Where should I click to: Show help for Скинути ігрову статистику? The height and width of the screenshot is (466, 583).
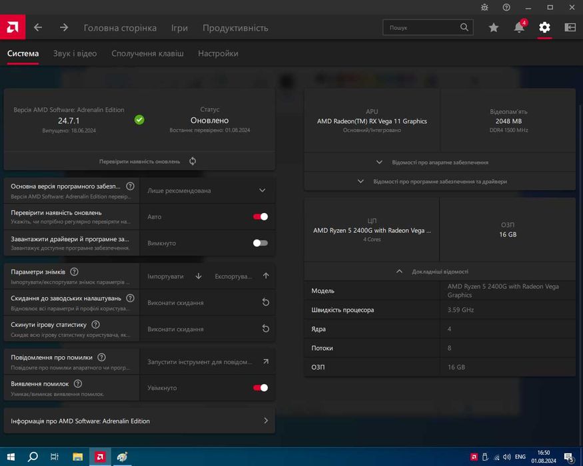tap(95, 324)
